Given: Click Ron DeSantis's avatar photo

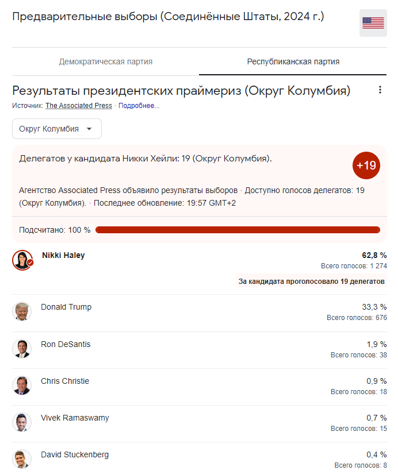Looking at the screenshot, I should pos(22,349).
